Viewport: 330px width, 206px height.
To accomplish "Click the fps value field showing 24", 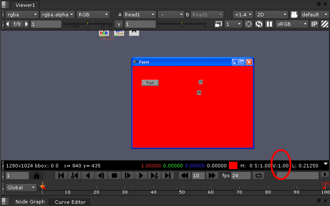I will 241,176.
